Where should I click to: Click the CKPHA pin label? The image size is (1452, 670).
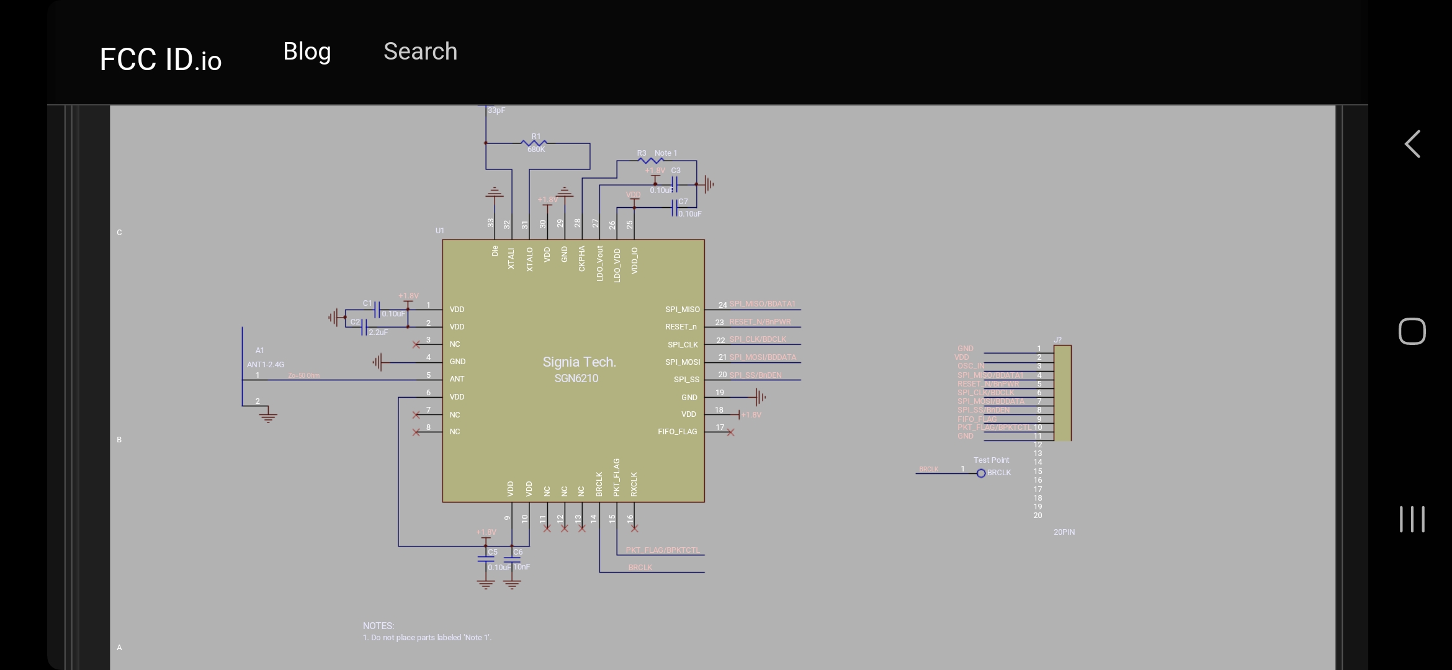coord(581,259)
